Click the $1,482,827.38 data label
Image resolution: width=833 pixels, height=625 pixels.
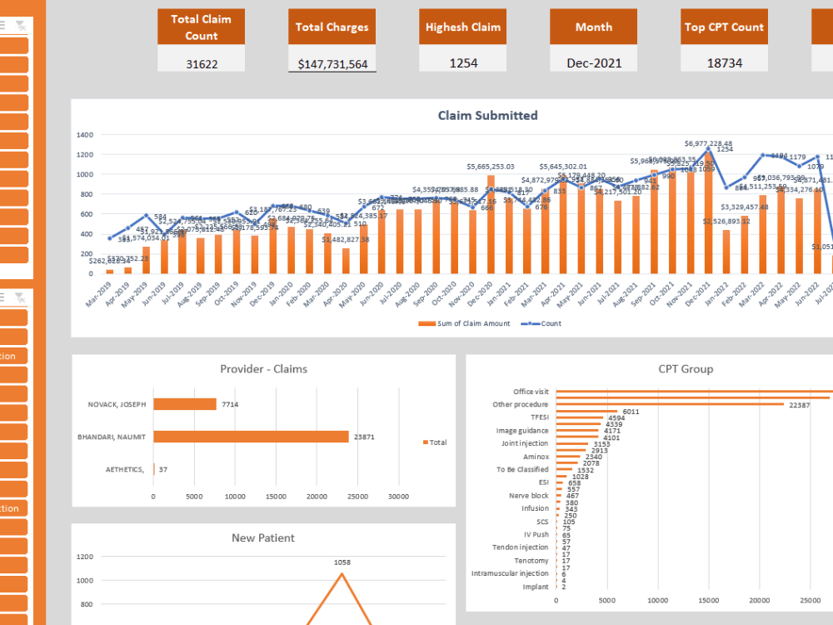(x=346, y=240)
